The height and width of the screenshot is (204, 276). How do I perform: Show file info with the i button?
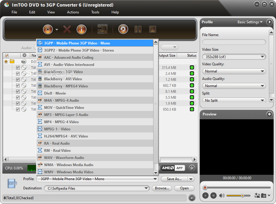pos(81,30)
